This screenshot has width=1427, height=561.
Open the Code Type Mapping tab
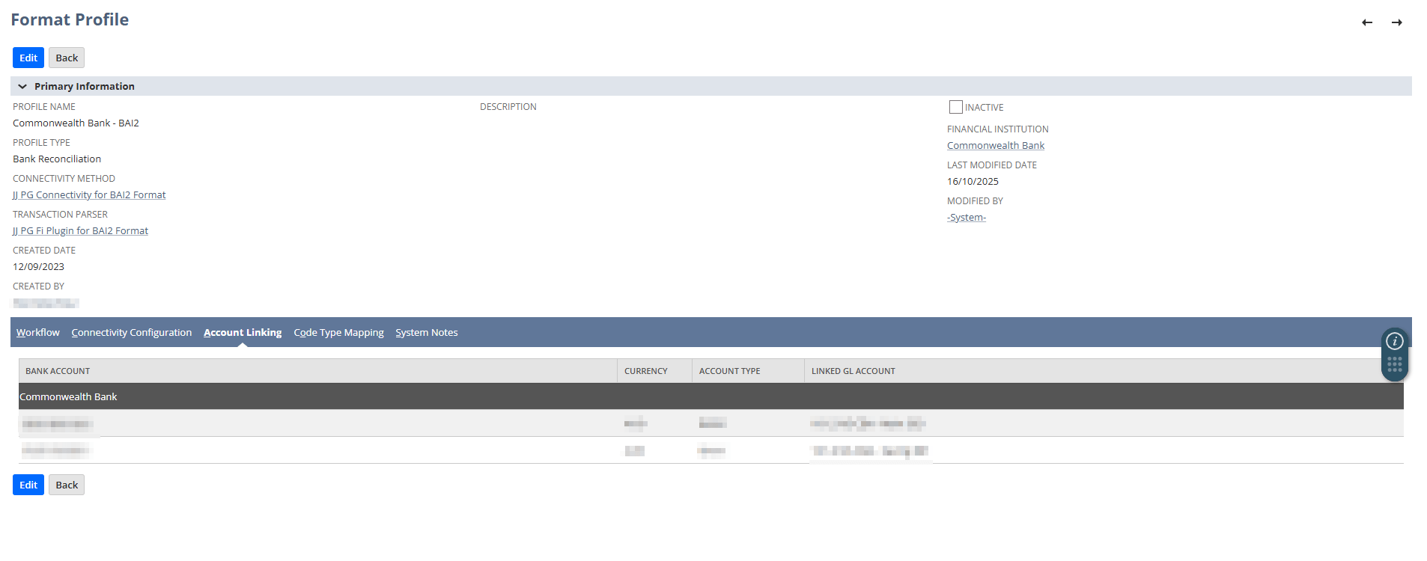tap(338, 332)
